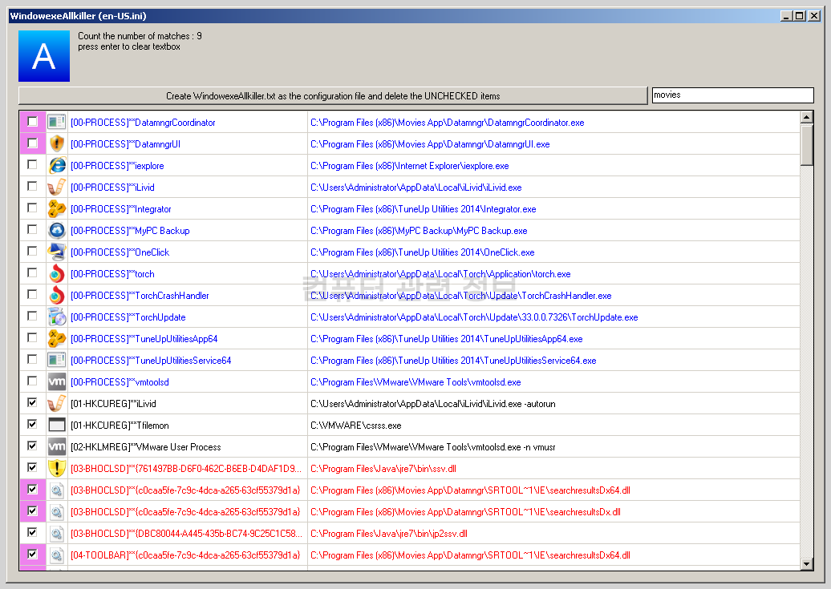Click the MyPC Backup icon

click(x=57, y=231)
